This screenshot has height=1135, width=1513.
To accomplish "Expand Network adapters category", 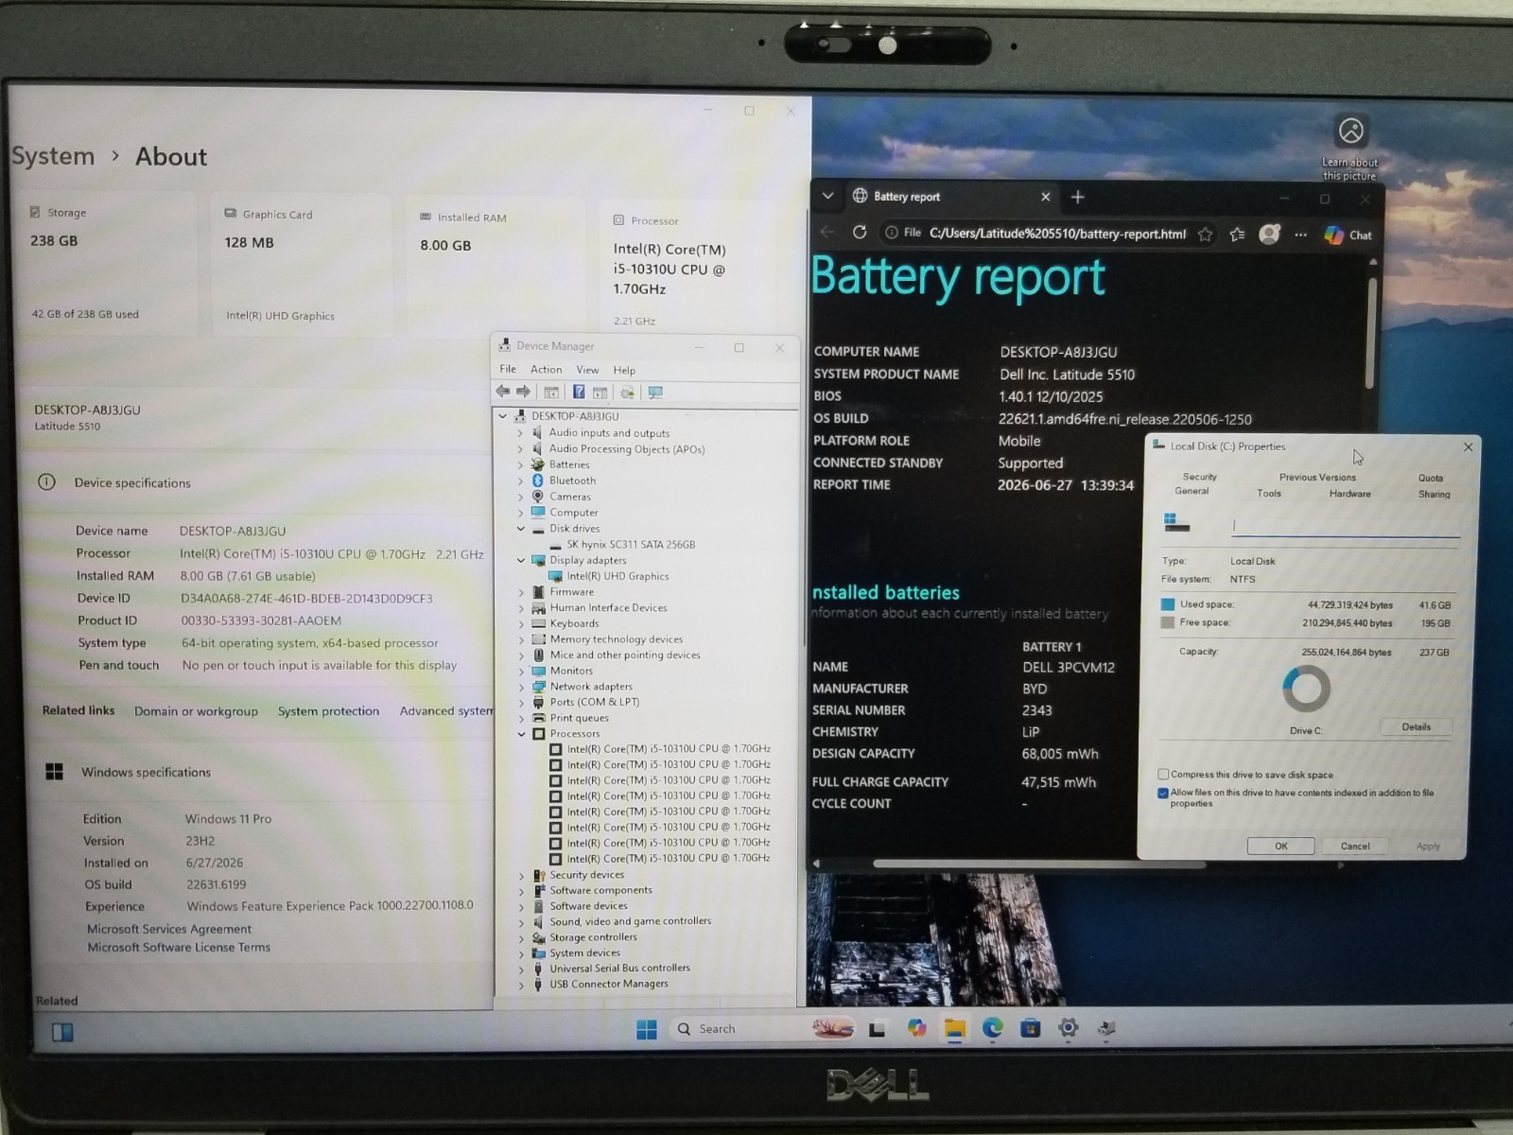I will [x=521, y=687].
